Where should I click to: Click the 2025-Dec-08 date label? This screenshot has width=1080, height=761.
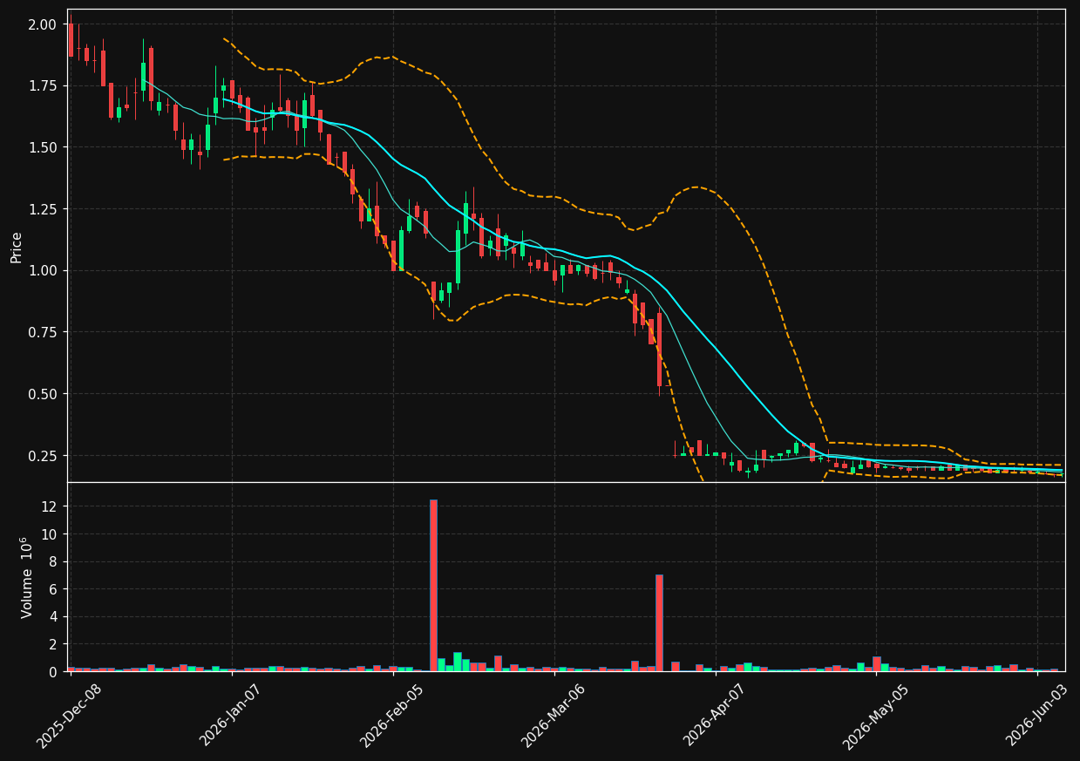[69, 716]
